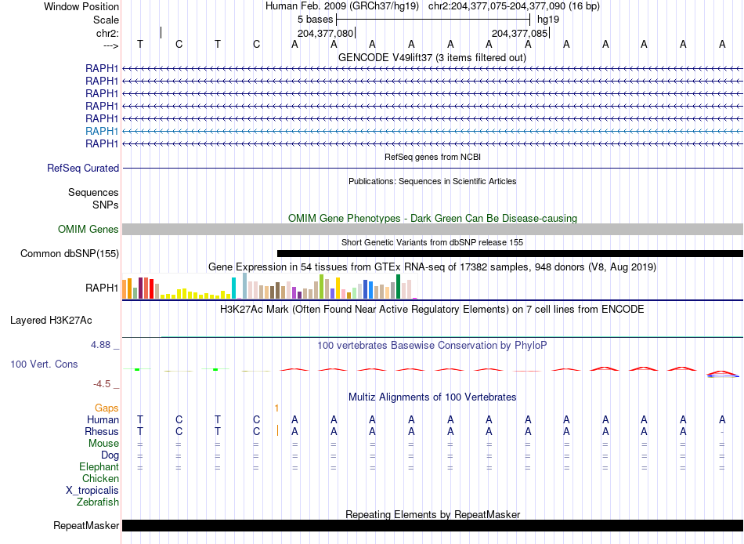Click the blue negative PhyloP conservation mark
Viewport: 744px width, 544px height.
click(722, 375)
